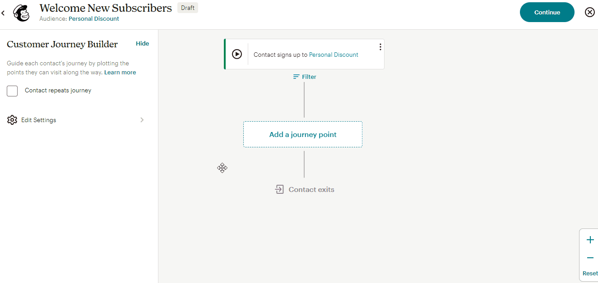The height and width of the screenshot is (283, 598).
Task: Click the back arrow in the header
Action: click(3, 13)
